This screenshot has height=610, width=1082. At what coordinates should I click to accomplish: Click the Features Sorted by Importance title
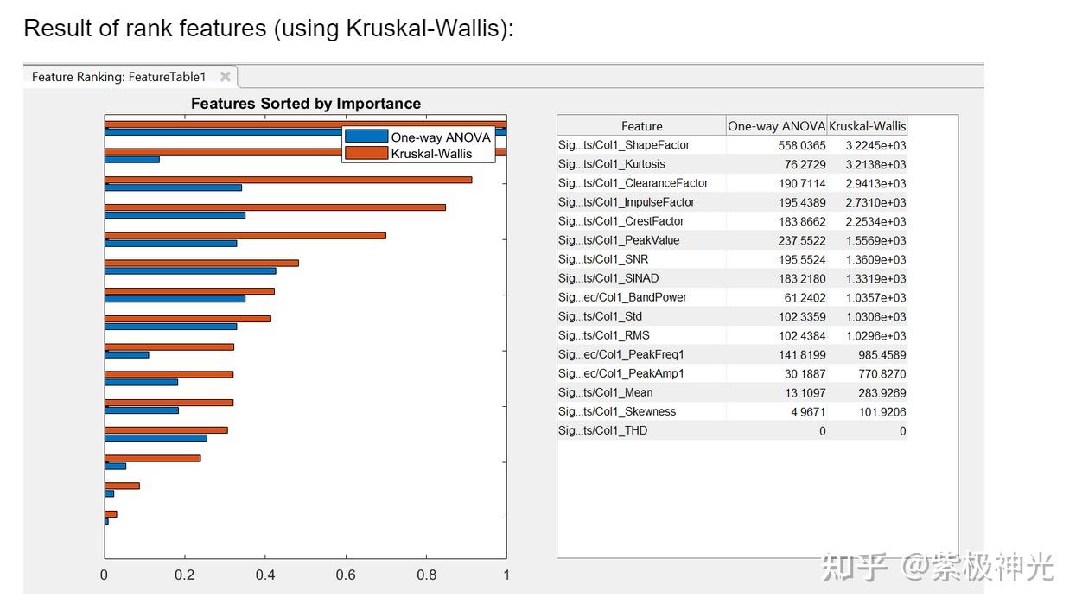click(x=306, y=104)
